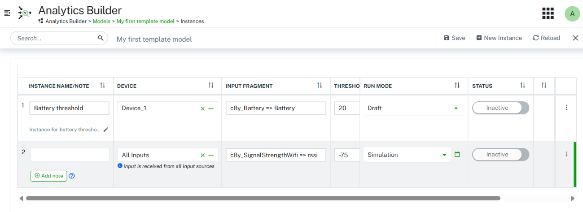
Task: Sort by Instance Name/Note column
Action: [102, 86]
